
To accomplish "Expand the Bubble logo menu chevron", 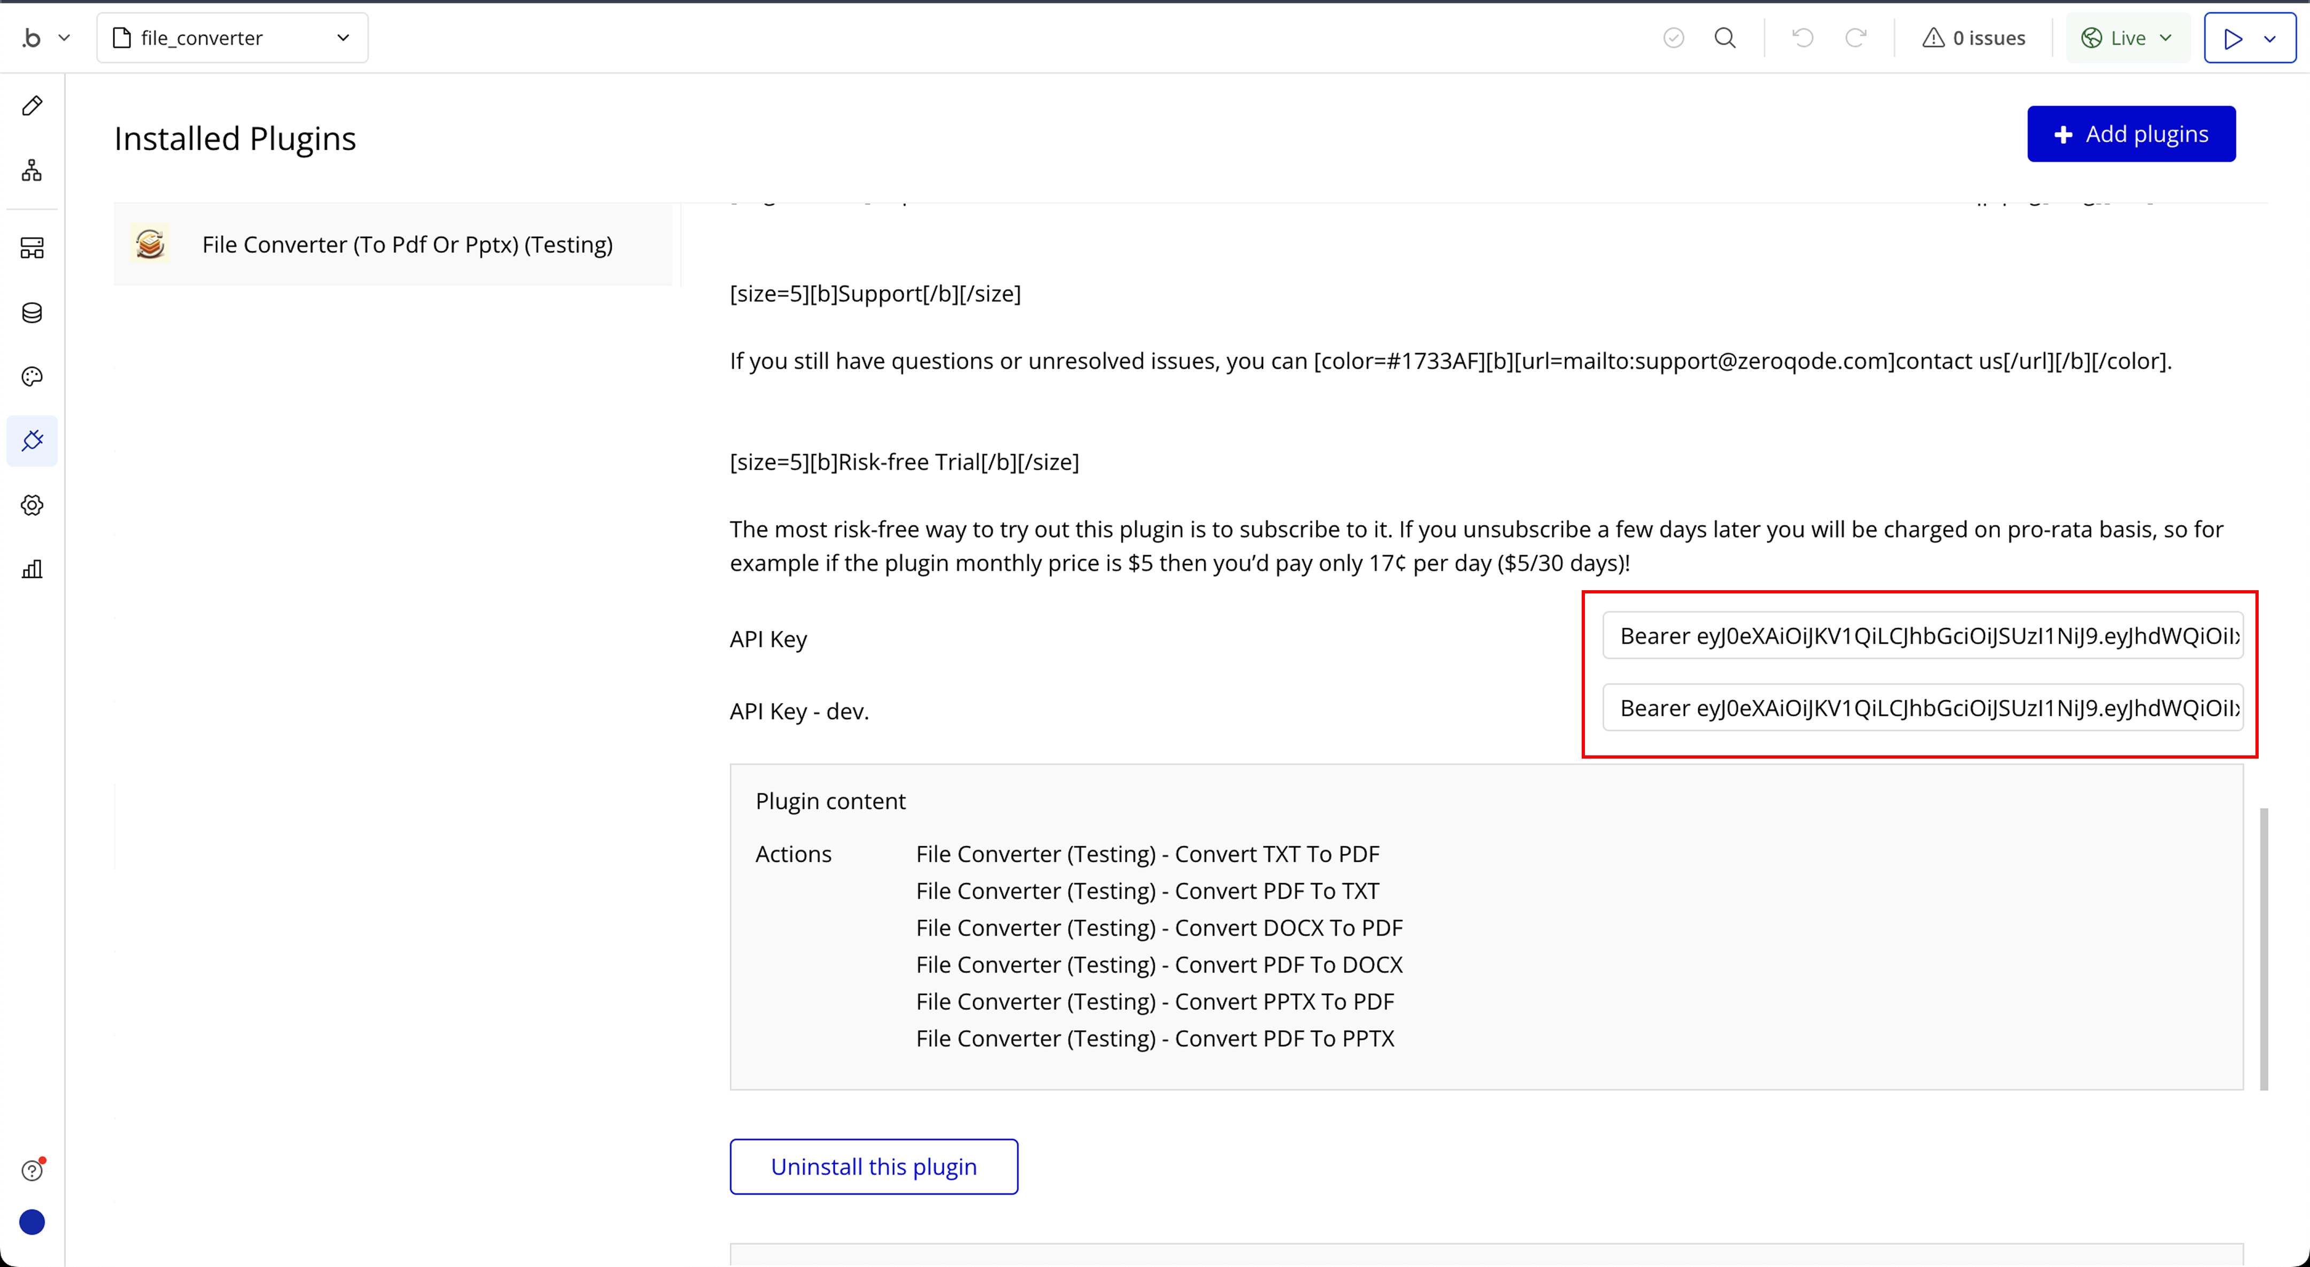I will click(64, 37).
